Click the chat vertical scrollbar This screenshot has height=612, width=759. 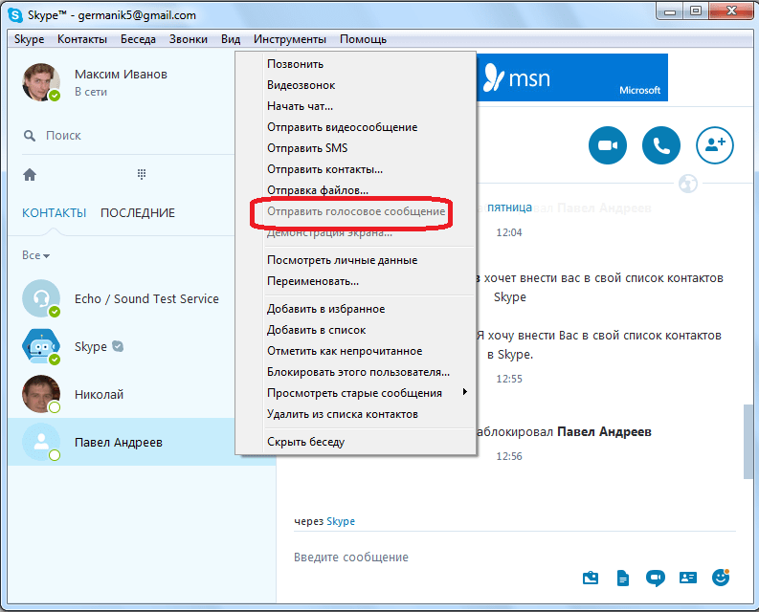[x=748, y=442]
